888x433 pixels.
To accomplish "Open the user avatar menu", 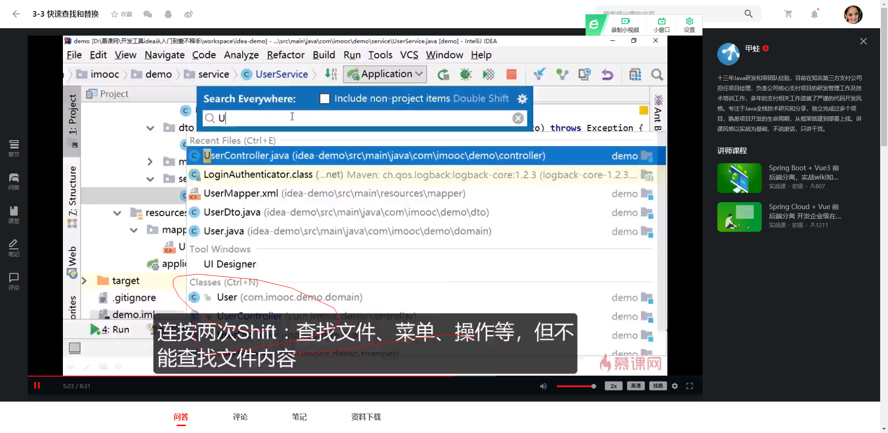I will click(853, 14).
